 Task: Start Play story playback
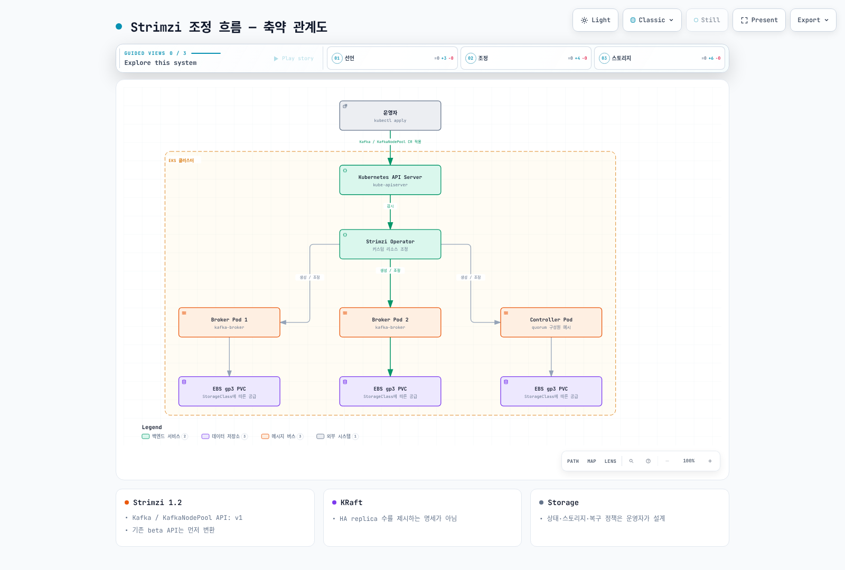(294, 59)
